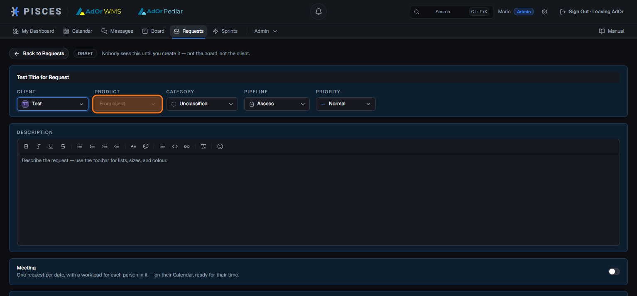Enable the Meeting toggle
637x296 pixels.
[614, 272]
